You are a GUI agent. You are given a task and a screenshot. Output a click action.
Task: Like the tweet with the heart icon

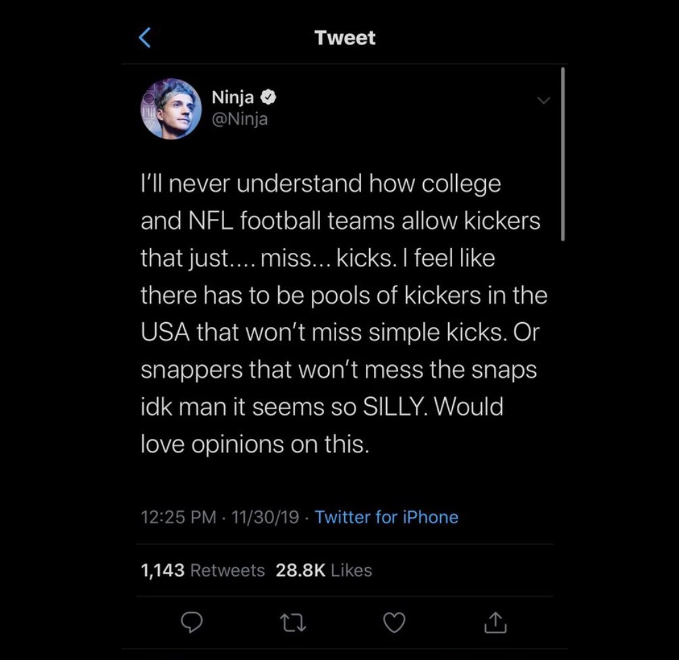(394, 623)
